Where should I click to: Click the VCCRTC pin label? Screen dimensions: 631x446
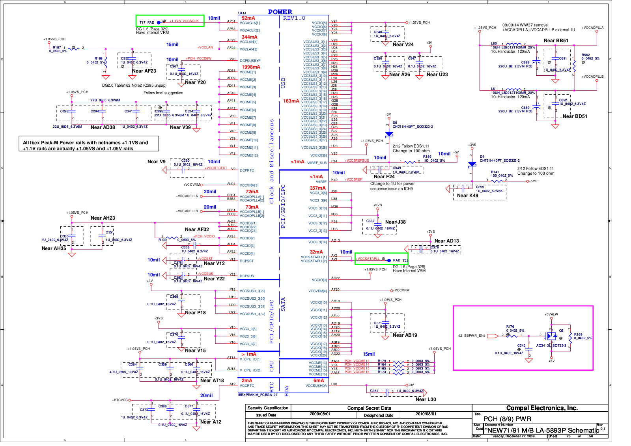(247, 386)
